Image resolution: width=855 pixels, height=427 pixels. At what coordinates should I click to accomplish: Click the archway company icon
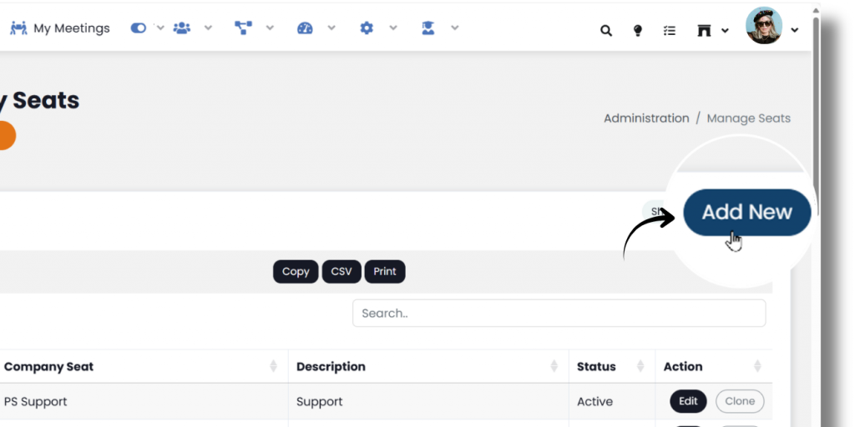704,31
